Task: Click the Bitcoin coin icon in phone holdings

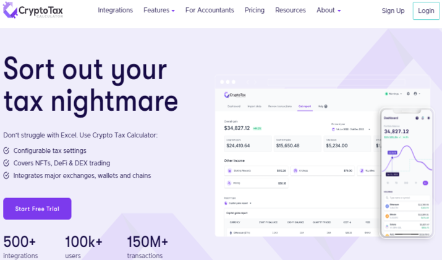Action: point(387,216)
